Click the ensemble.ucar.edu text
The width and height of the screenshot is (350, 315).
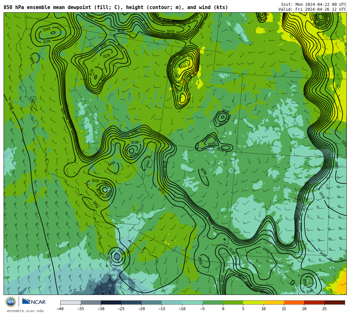pyautogui.click(x=25, y=311)
